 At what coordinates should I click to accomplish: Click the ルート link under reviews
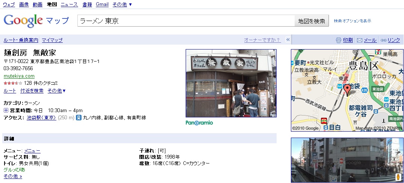pyautogui.click(x=10, y=91)
